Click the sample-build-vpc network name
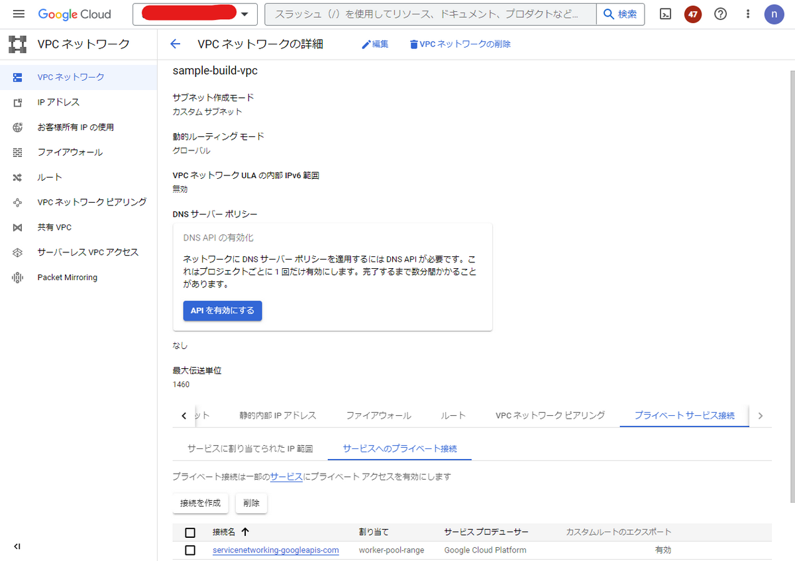 point(215,70)
